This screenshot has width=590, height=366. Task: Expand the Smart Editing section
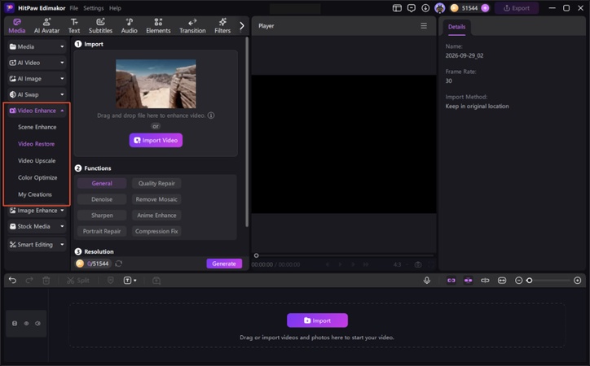click(x=37, y=244)
